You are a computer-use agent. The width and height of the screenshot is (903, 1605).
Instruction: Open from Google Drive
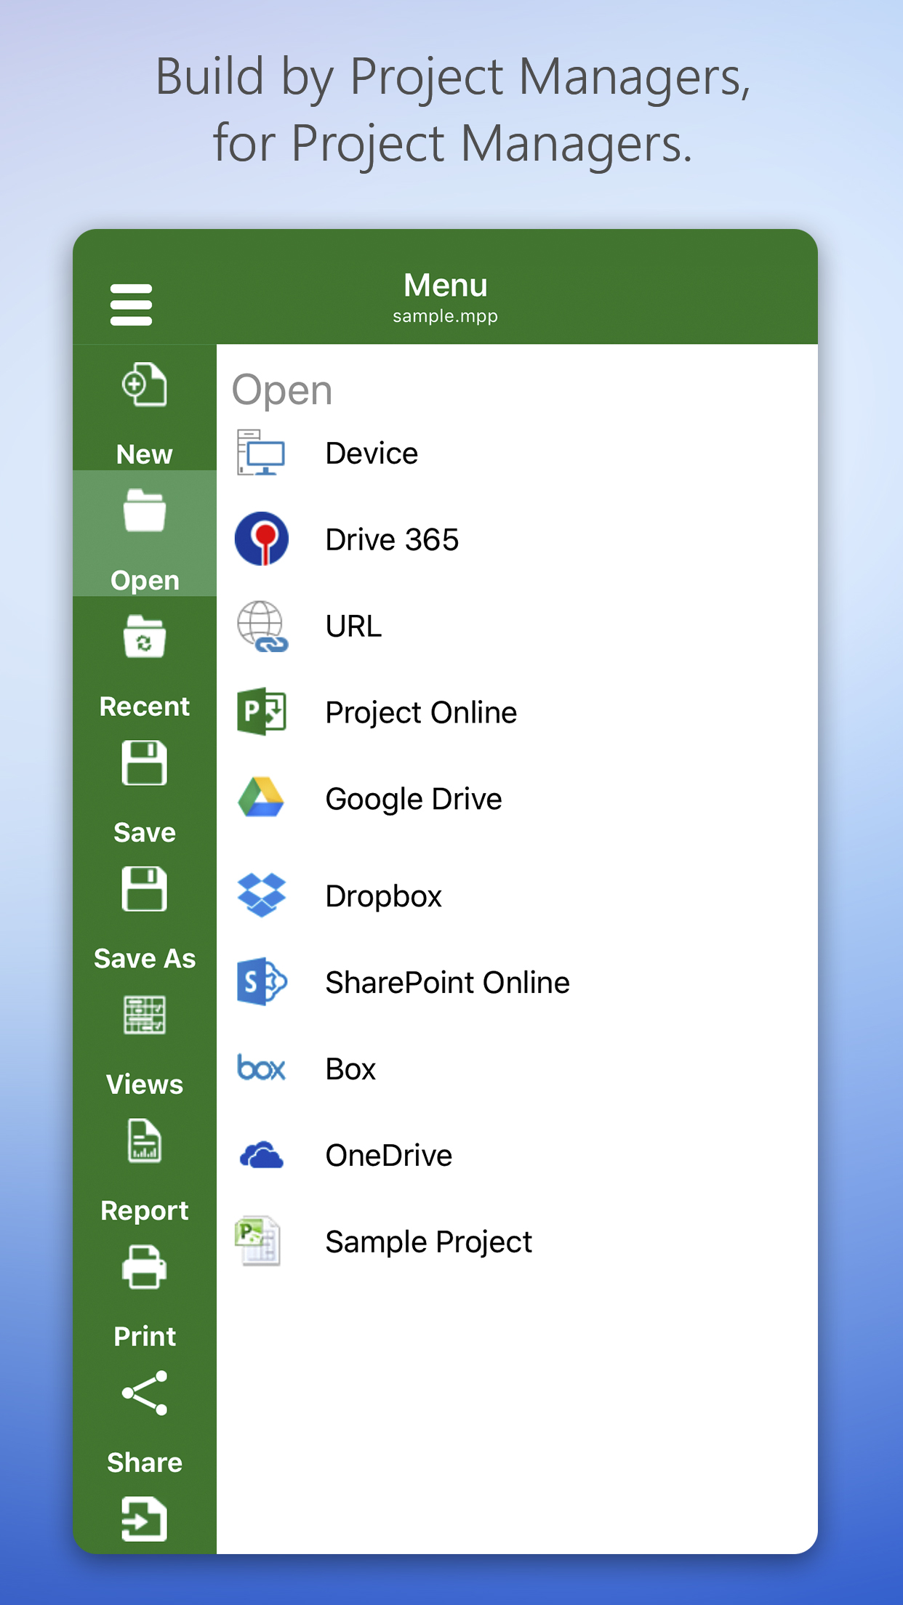pyautogui.click(x=413, y=800)
